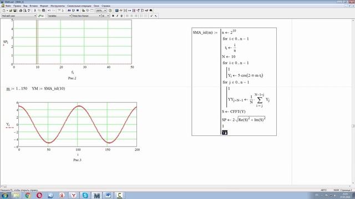Undo the last action with Undo icon
Screen dimensions: 355x199
[49, 11]
